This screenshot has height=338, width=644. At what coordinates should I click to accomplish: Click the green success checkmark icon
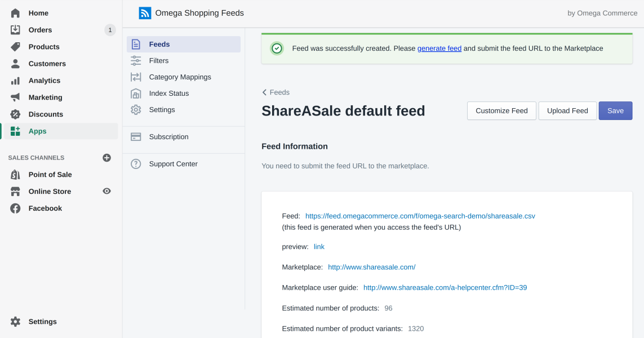point(277,48)
